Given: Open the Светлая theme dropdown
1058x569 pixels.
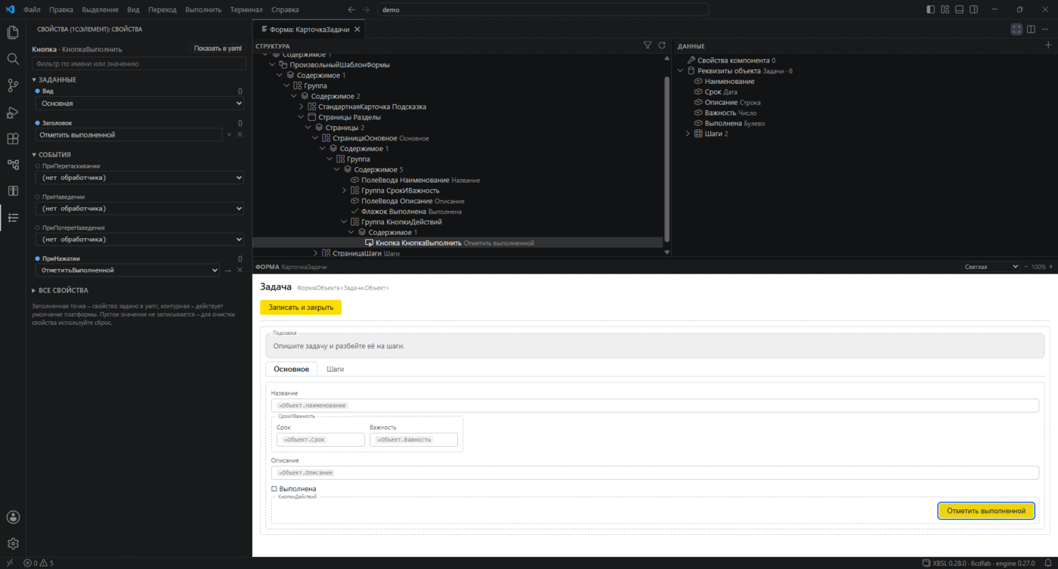Looking at the screenshot, I should click(x=991, y=267).
